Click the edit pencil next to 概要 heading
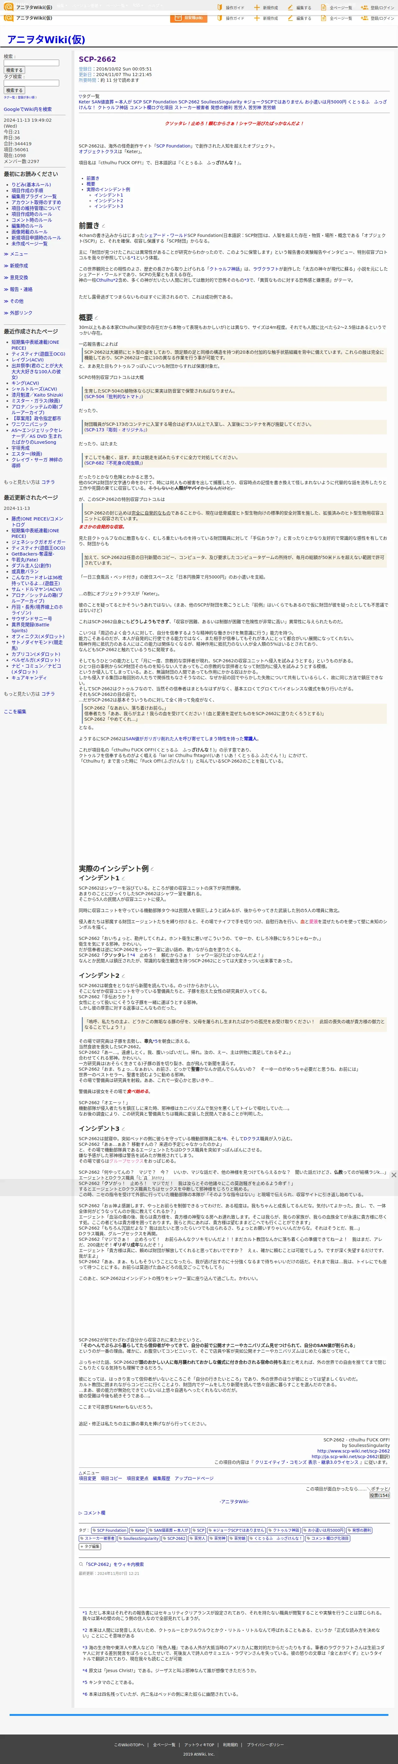The height and width of the screenshot is (1764, 398). click(x=96, y=318)
